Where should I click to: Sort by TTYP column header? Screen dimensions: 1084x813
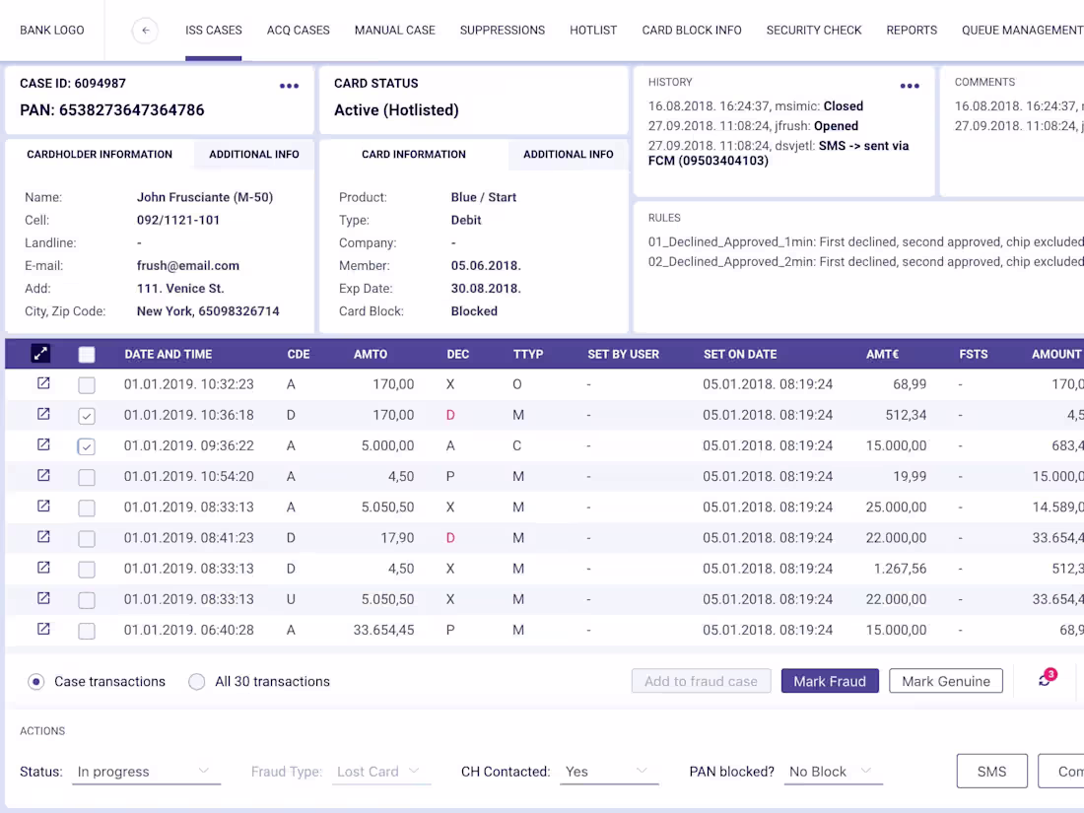pos(528,354)
